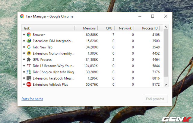Select the Extension: Facebook Mess... row
Screen dimensions: 193x123
tap(93, 78)
